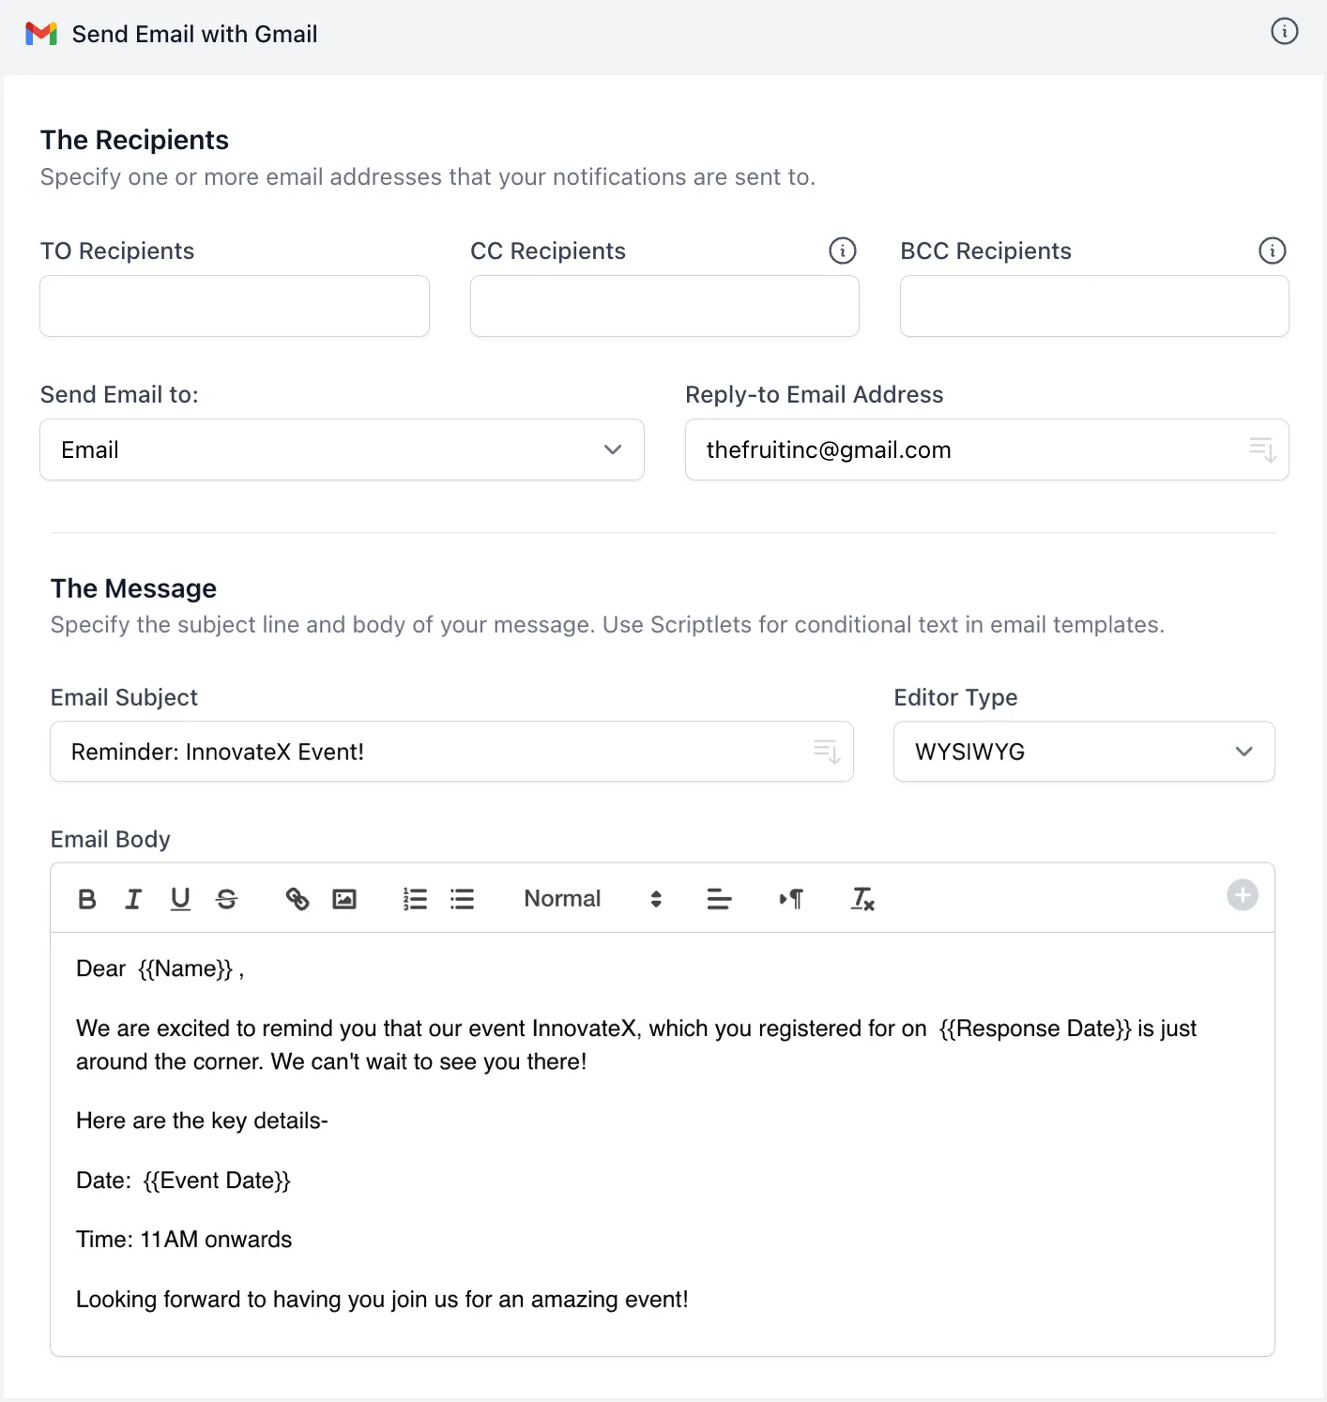The height and width of the screenshot is (1402, 1327).
Task: Insert a hyperlink into the email body
Action: (297, 898)
